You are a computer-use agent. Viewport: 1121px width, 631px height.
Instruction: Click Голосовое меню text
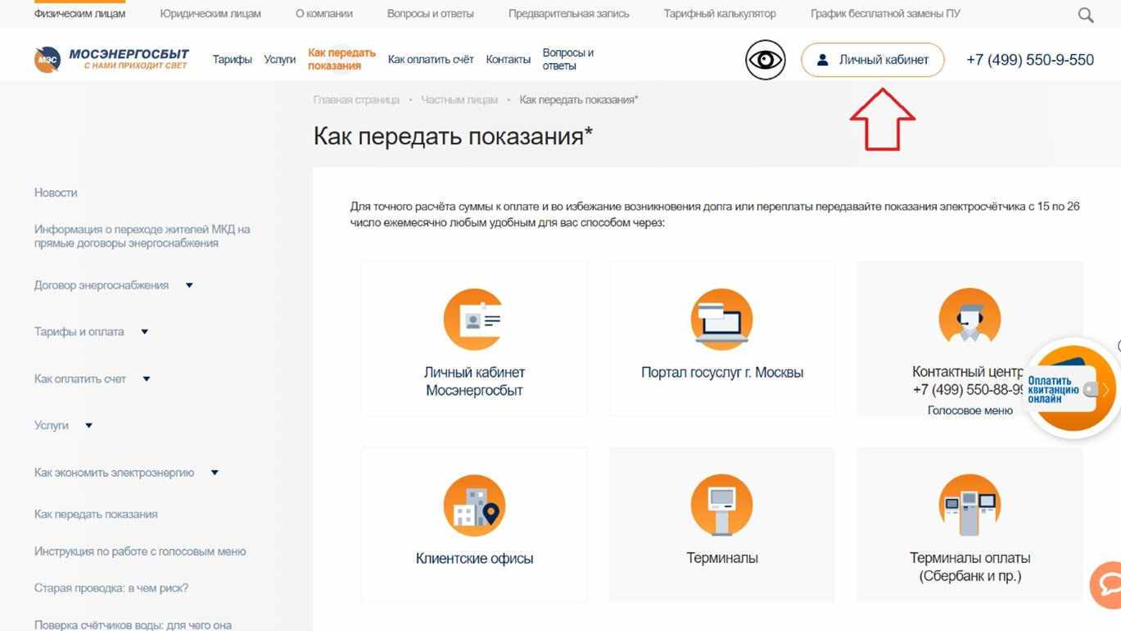970,410
